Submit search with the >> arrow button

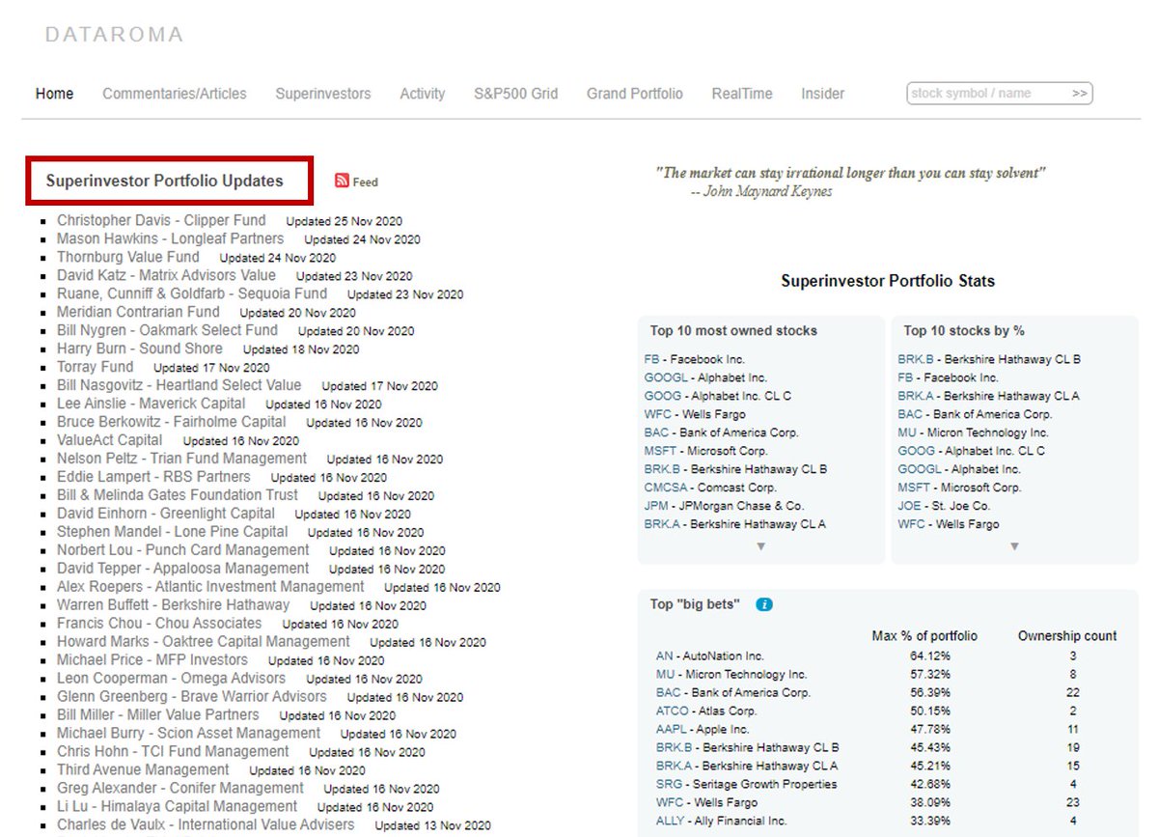tap(1080, 94)
